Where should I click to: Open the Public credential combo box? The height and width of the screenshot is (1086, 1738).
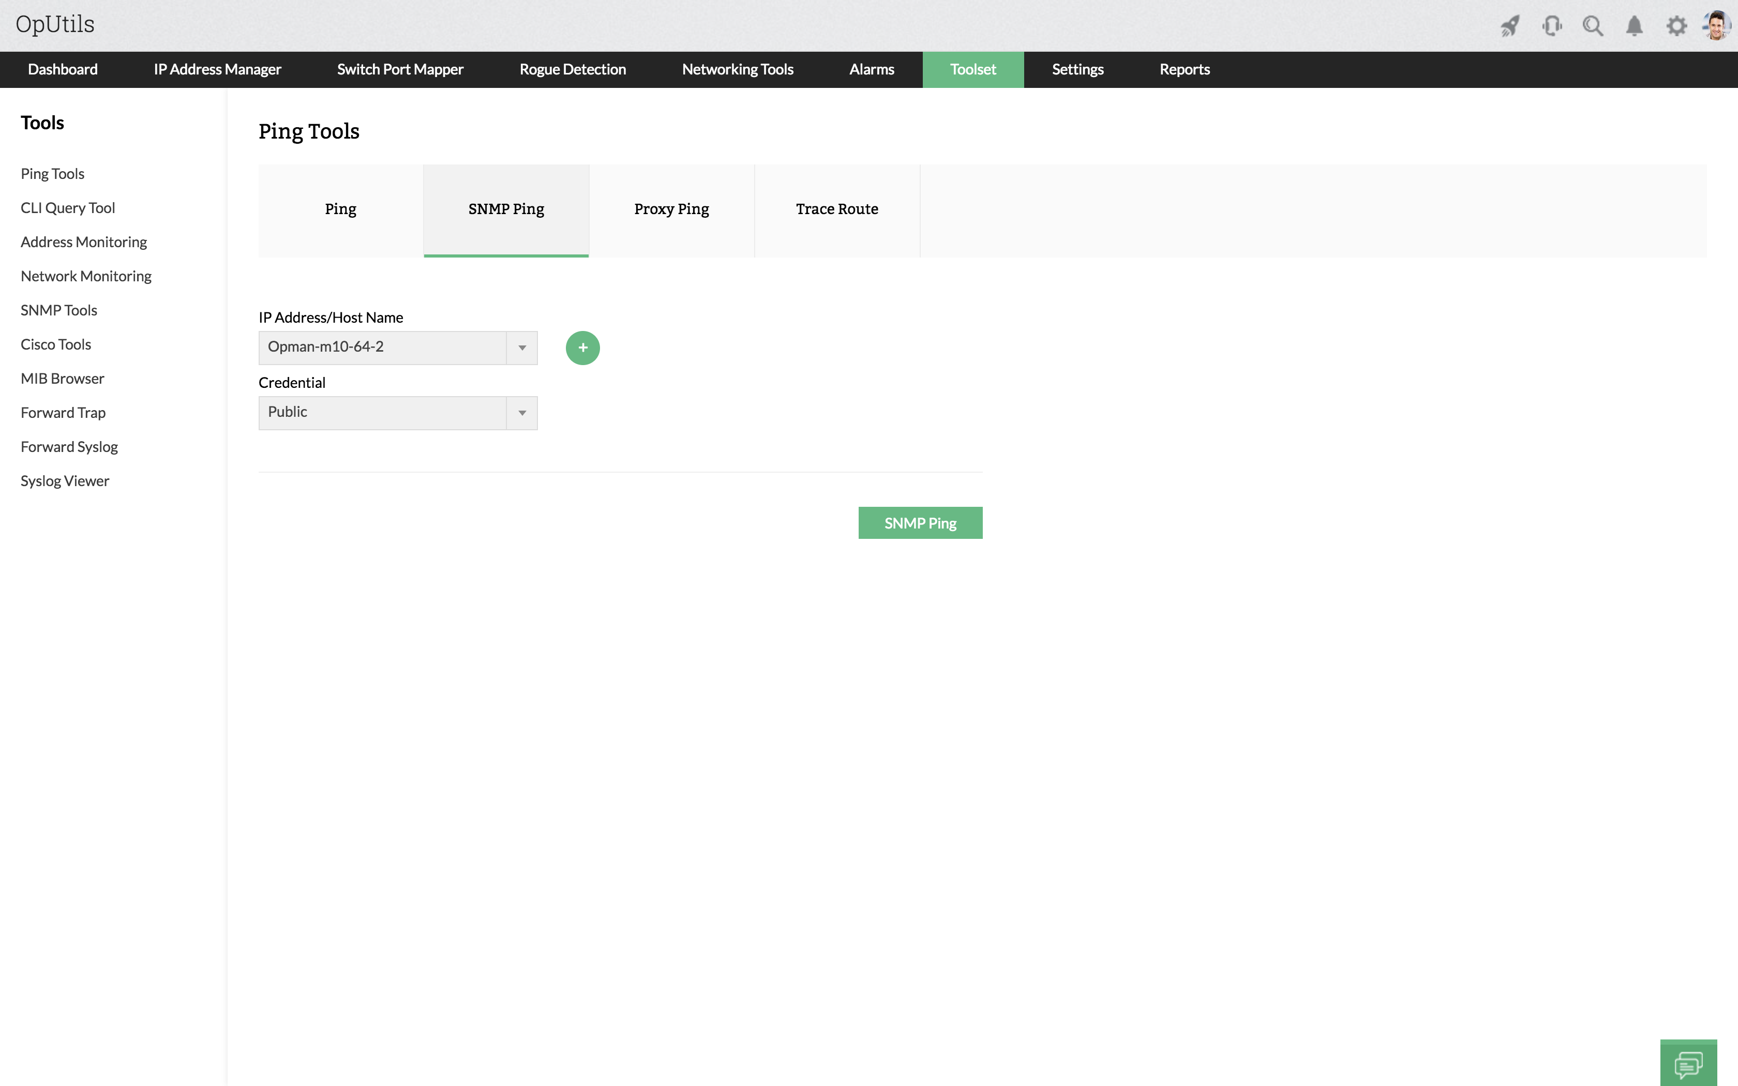(x=382, y=413)
